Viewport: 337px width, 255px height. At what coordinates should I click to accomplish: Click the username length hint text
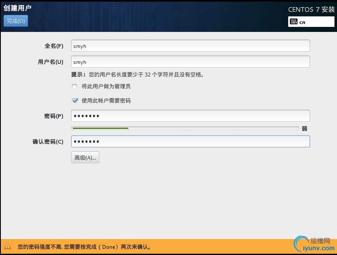[135, 74]
